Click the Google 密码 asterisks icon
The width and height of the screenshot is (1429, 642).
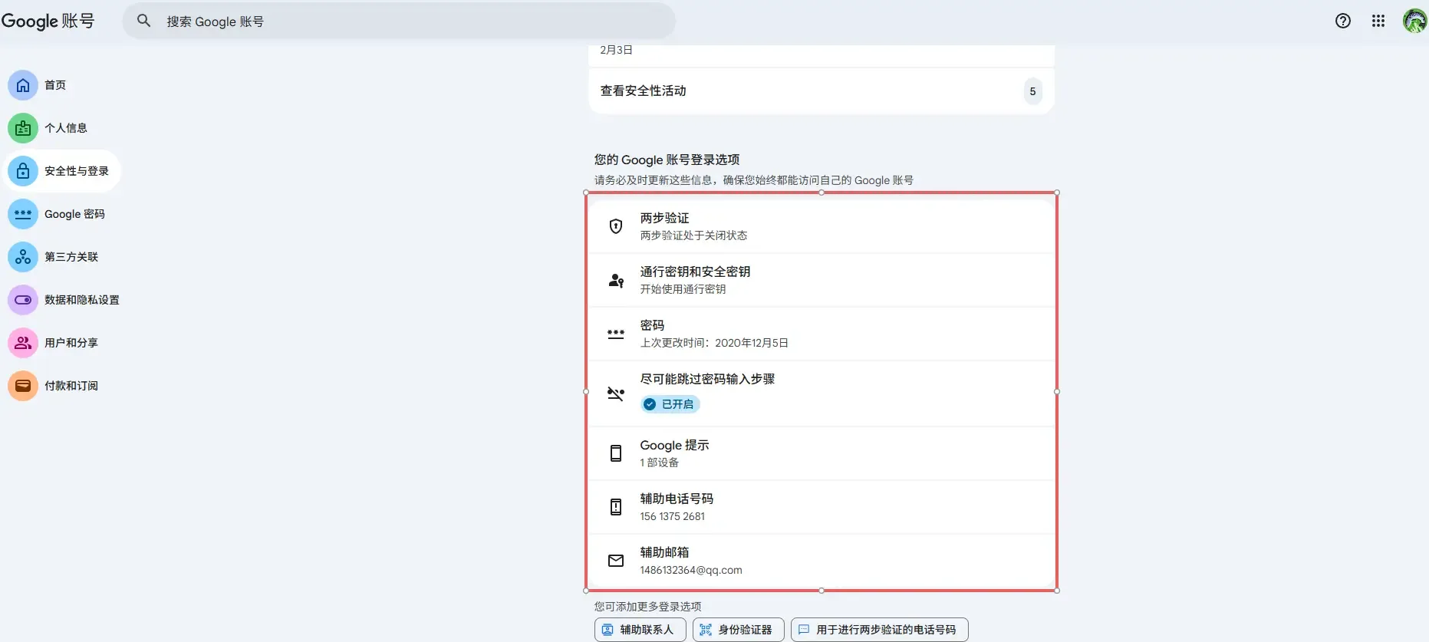(23, 214)
